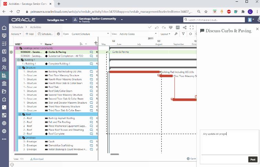
Task: Collapse the Roof group
Action: (x=20, y=114)
